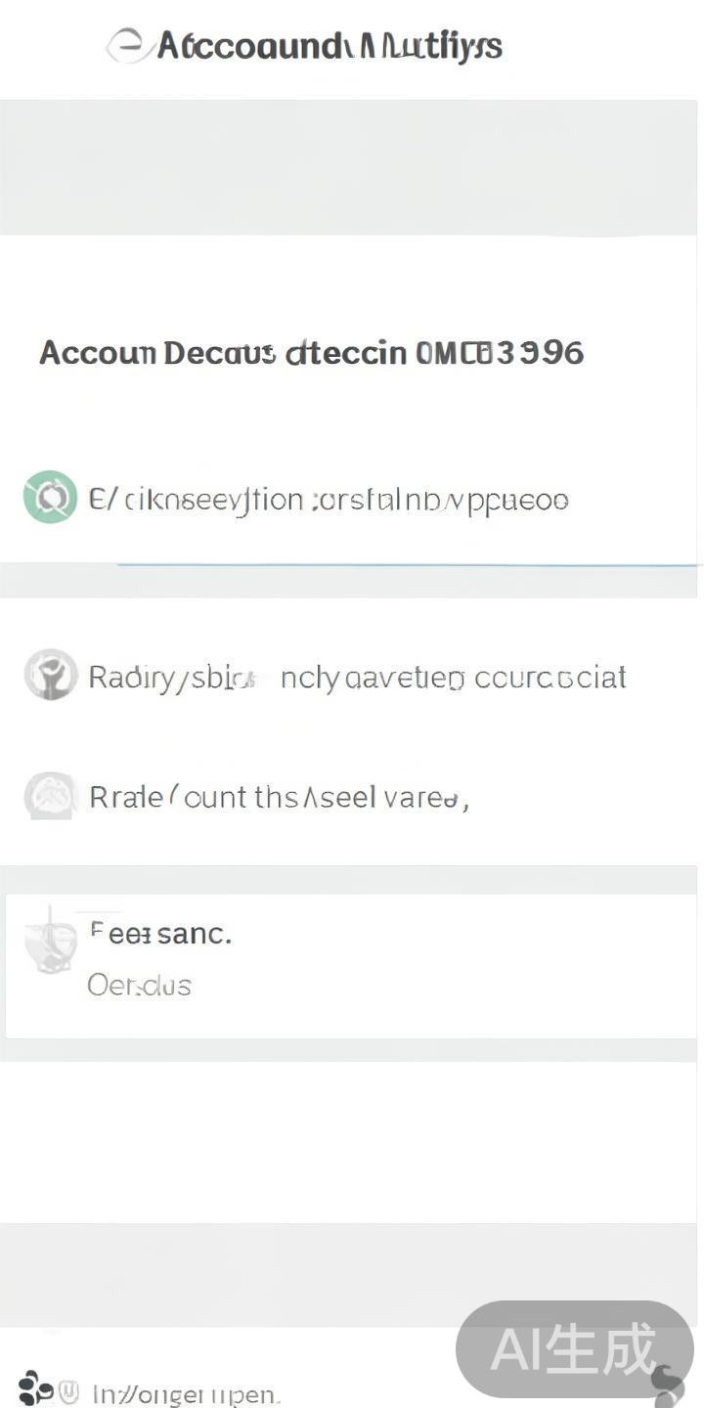Click the small shield icon in the bottom bar
The width and height of the screenshot is (704, 1408).
click(x=69, y=1390)
